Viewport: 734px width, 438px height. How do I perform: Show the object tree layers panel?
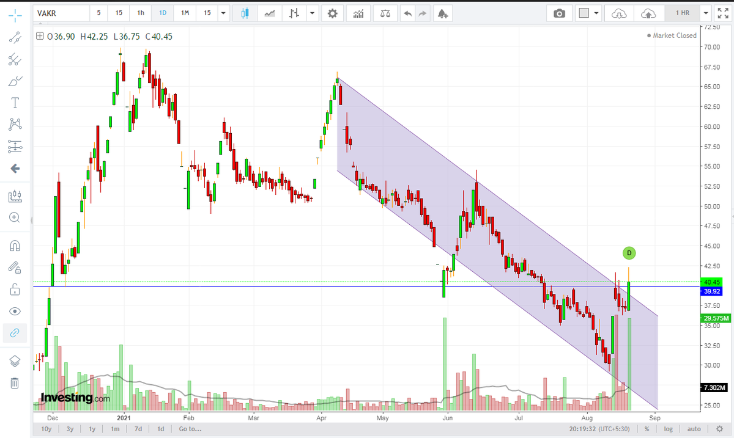click(15, 361)
